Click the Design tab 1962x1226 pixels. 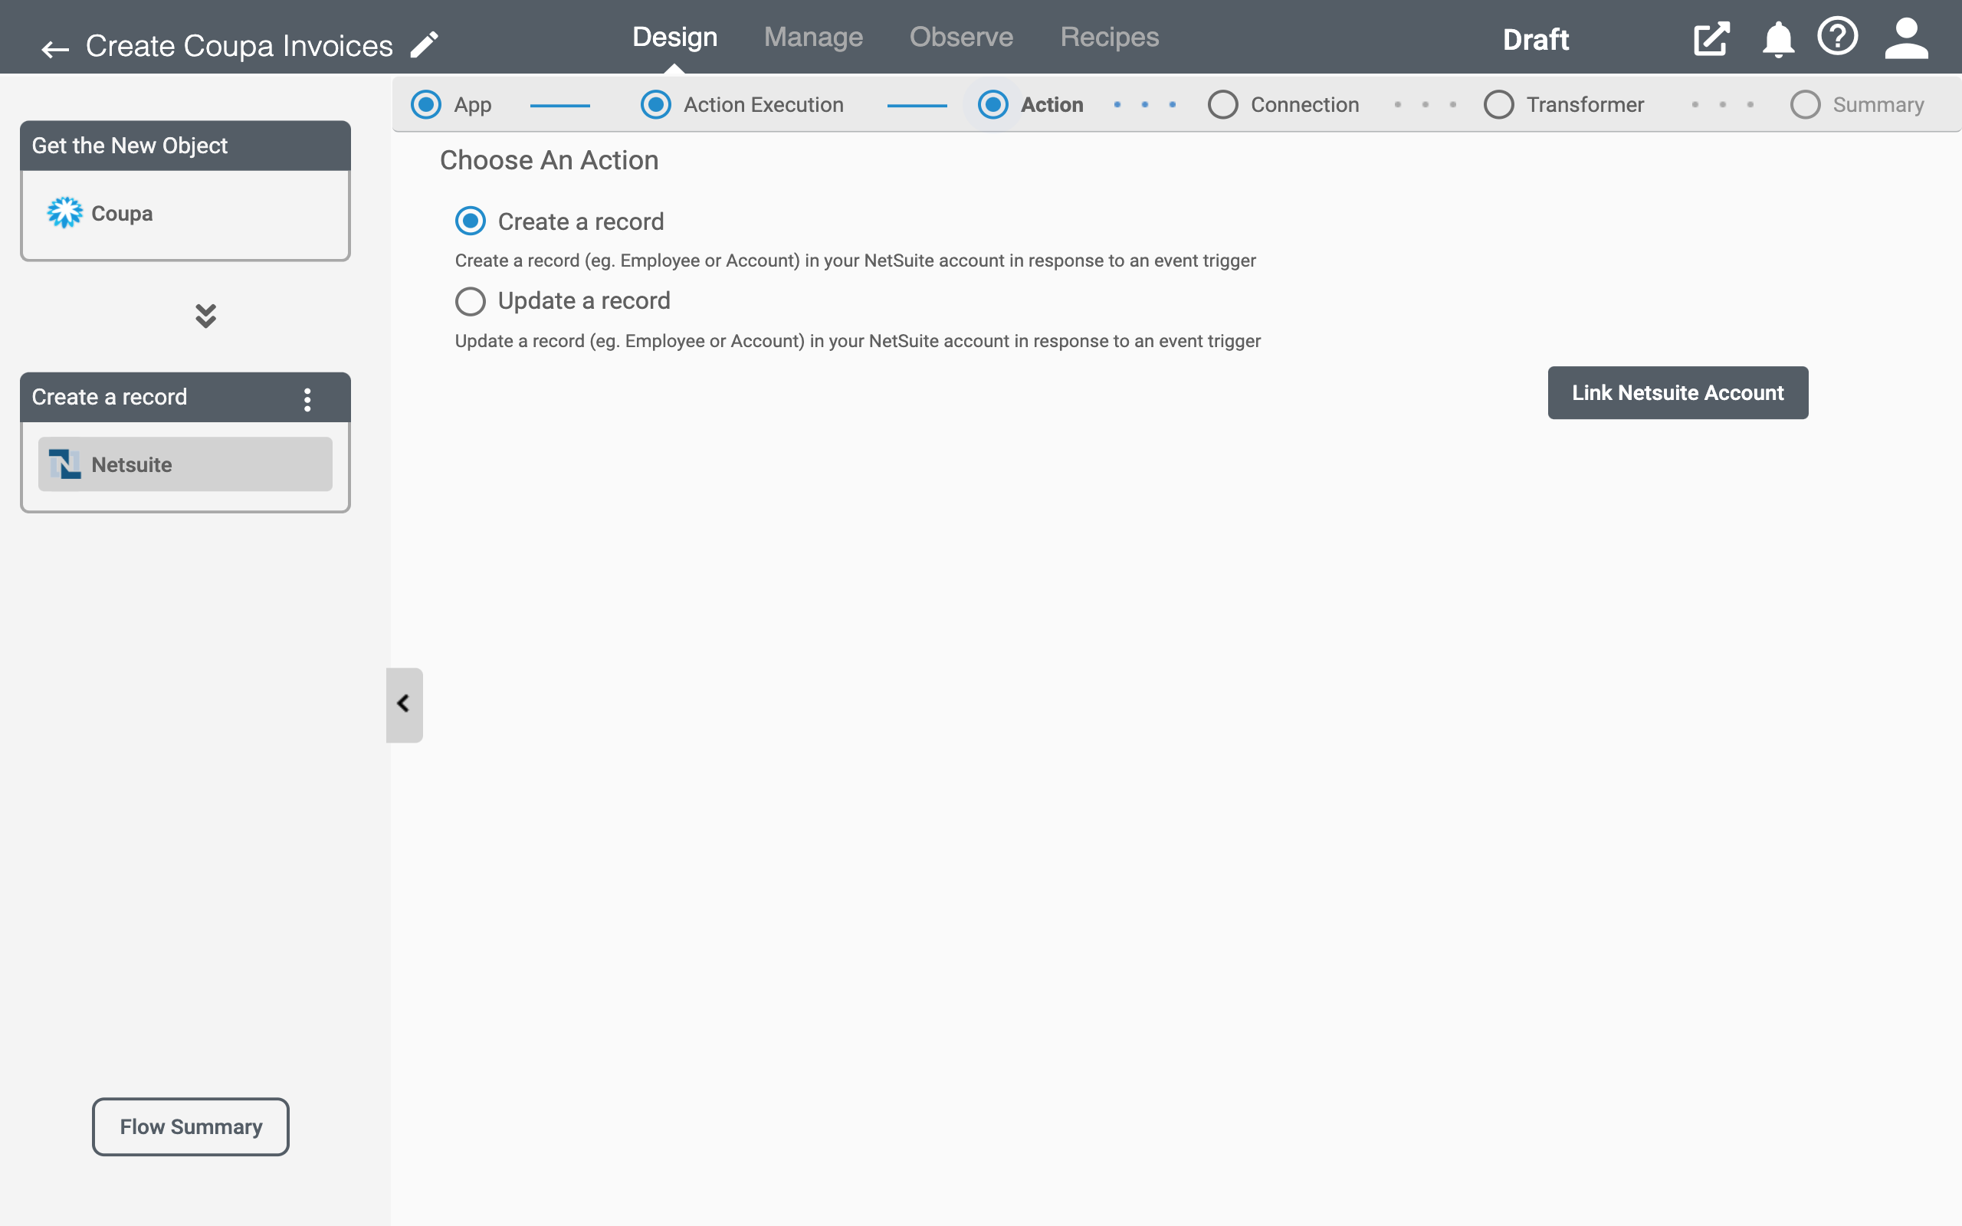coord(674,37)
